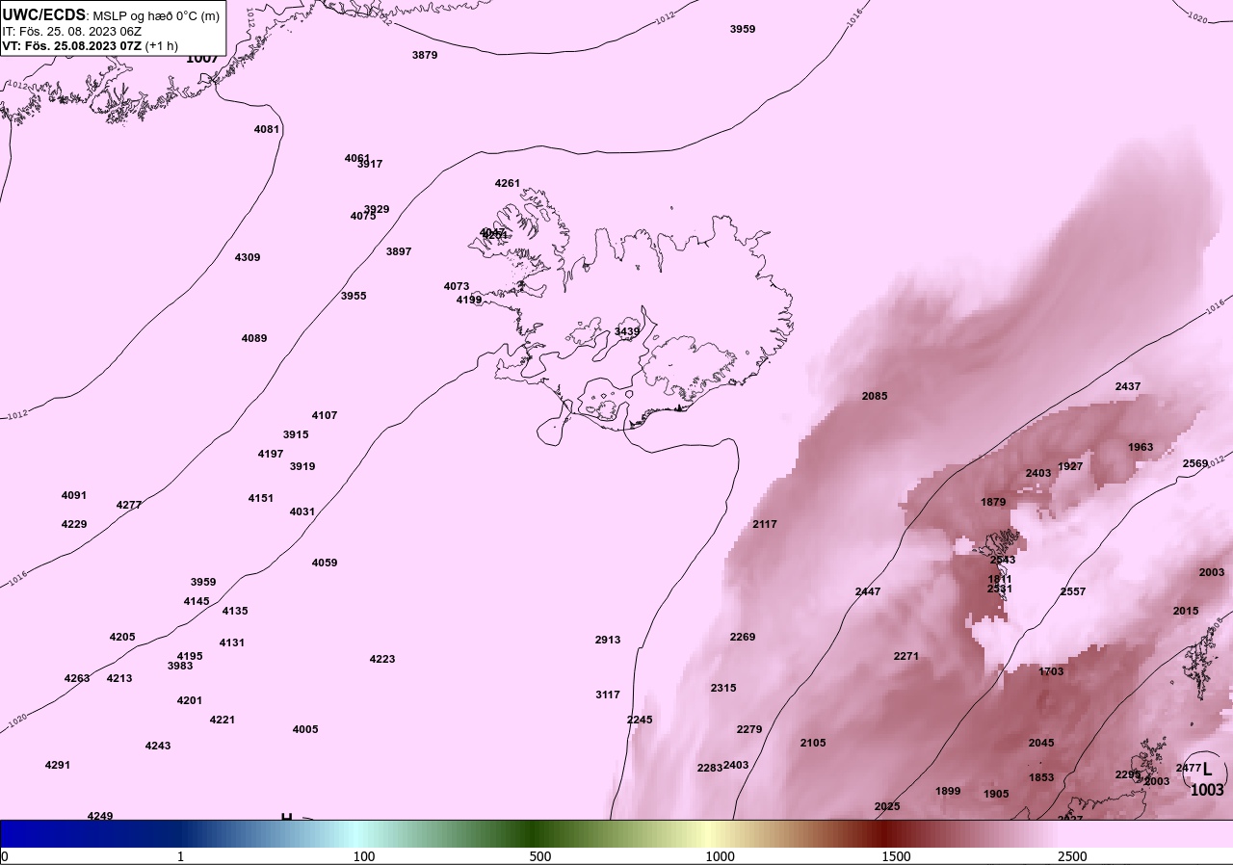1233x865 pixels.
Task: Click the 4197 height value
Action: tap(271, 454)
